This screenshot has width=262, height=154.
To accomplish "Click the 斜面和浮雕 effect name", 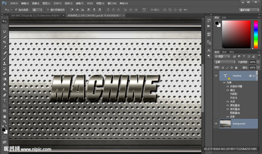I will [x=236, y=86].
